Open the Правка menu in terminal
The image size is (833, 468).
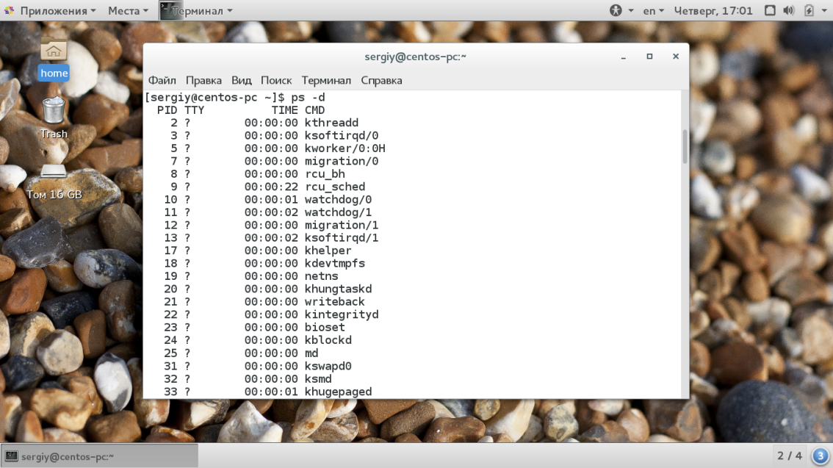(x=203, y=80)
